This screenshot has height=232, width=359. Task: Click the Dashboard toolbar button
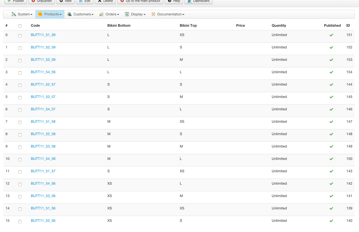coord(198,1)
